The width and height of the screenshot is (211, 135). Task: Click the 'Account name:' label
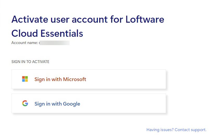pyautogui.click(x=24, y=42)
